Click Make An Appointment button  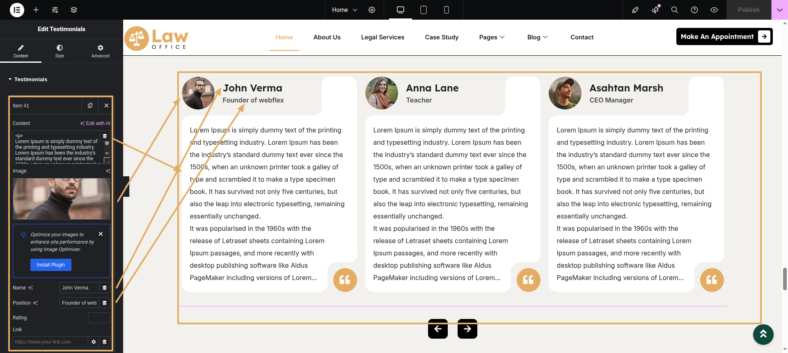724,36
